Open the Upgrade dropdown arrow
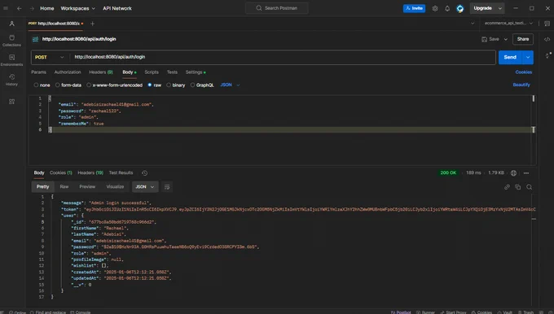Screen dimensions: 554x314 pyautogui.click(x=500, y=8)
